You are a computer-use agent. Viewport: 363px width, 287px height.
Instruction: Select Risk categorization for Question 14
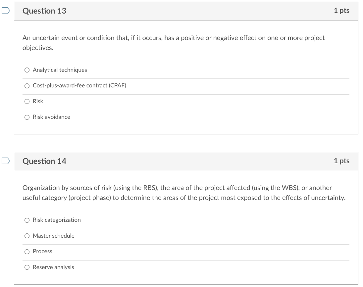pyautogui.click(x=27, y=220)
